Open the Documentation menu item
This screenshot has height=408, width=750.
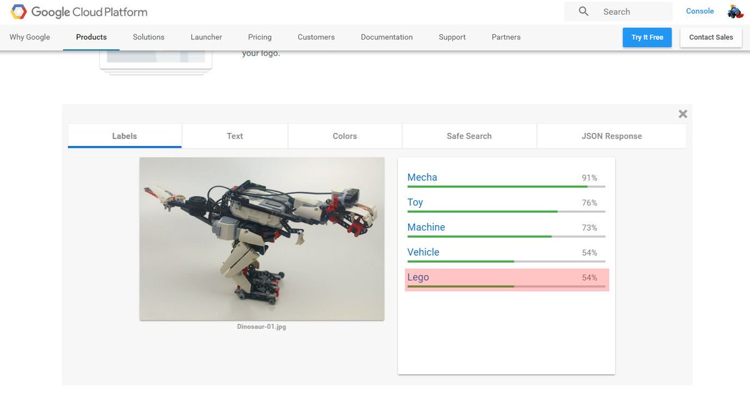pos(386,37)
